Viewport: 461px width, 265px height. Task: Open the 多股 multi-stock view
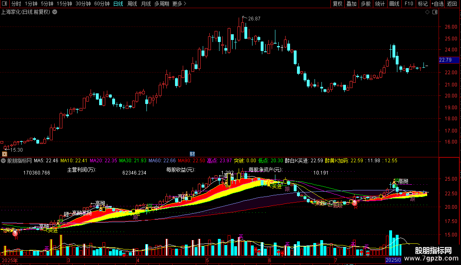[x=366, y=4]
